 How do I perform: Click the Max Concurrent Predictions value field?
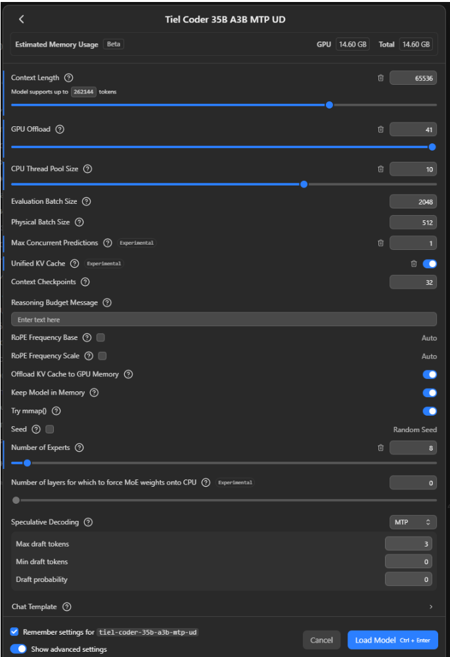[413, 243]
